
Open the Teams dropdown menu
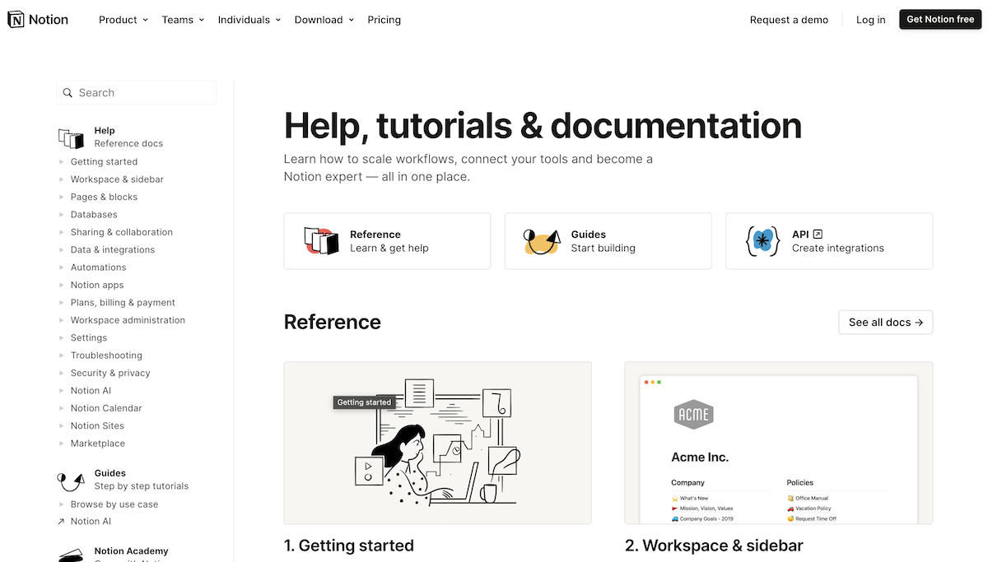pos(183,20)
